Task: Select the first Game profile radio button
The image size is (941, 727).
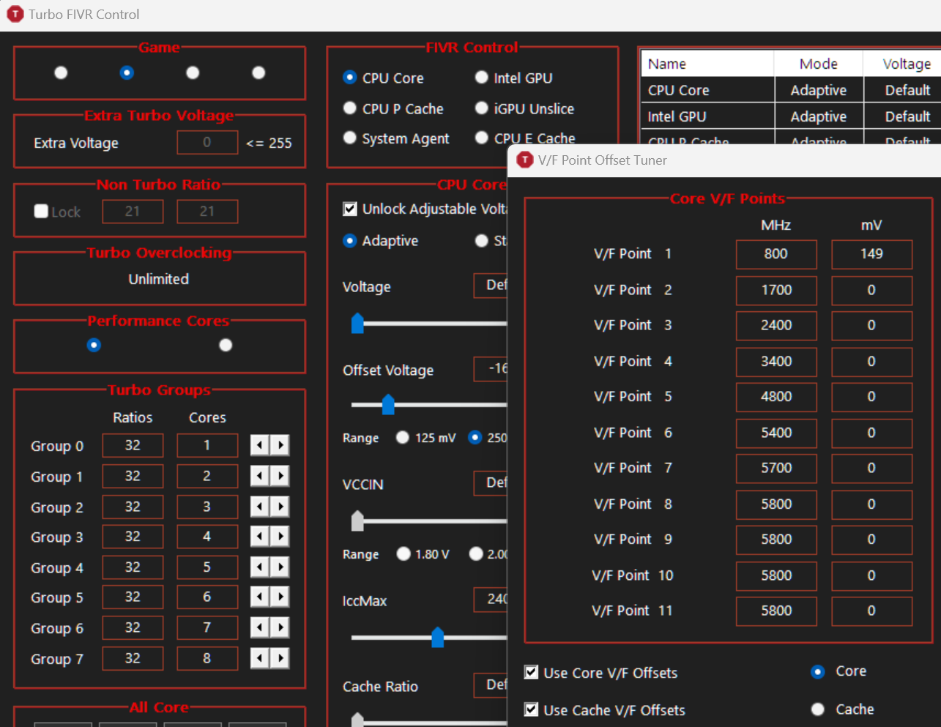Action: 61,72
